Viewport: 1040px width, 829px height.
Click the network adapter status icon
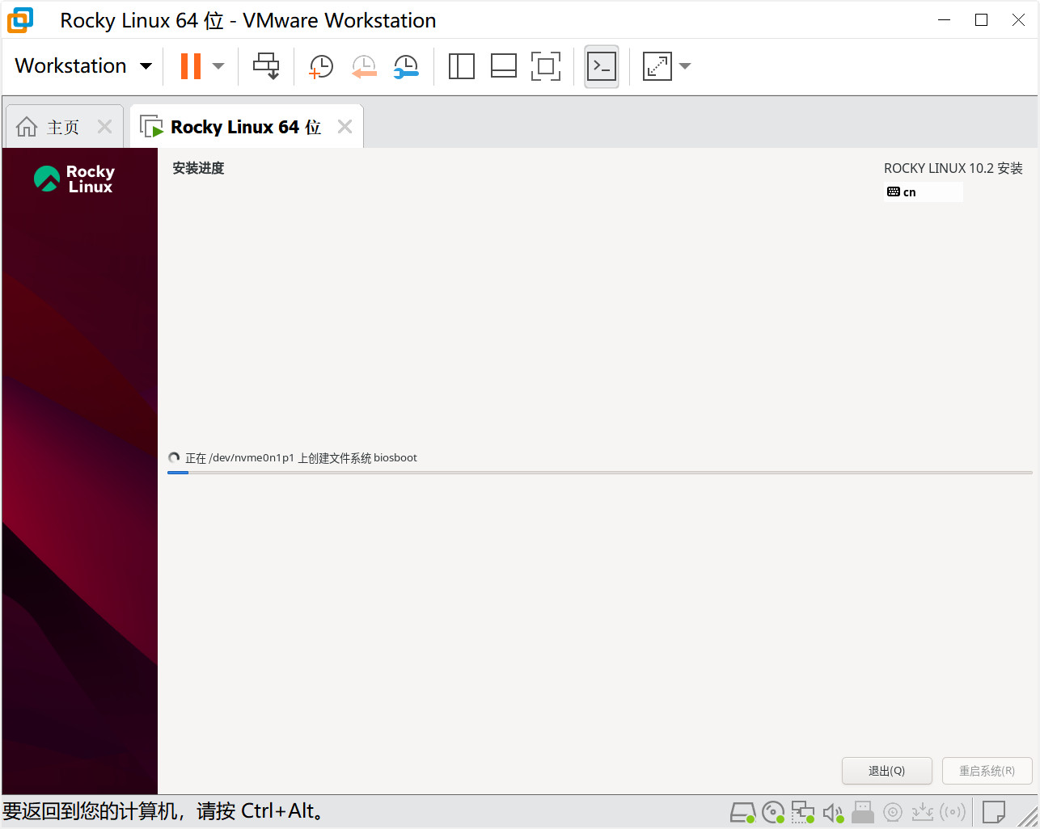[802, 812]
